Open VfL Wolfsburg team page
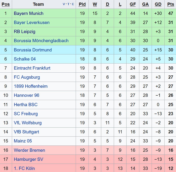 pyautogui.click(x=28, y=123)
